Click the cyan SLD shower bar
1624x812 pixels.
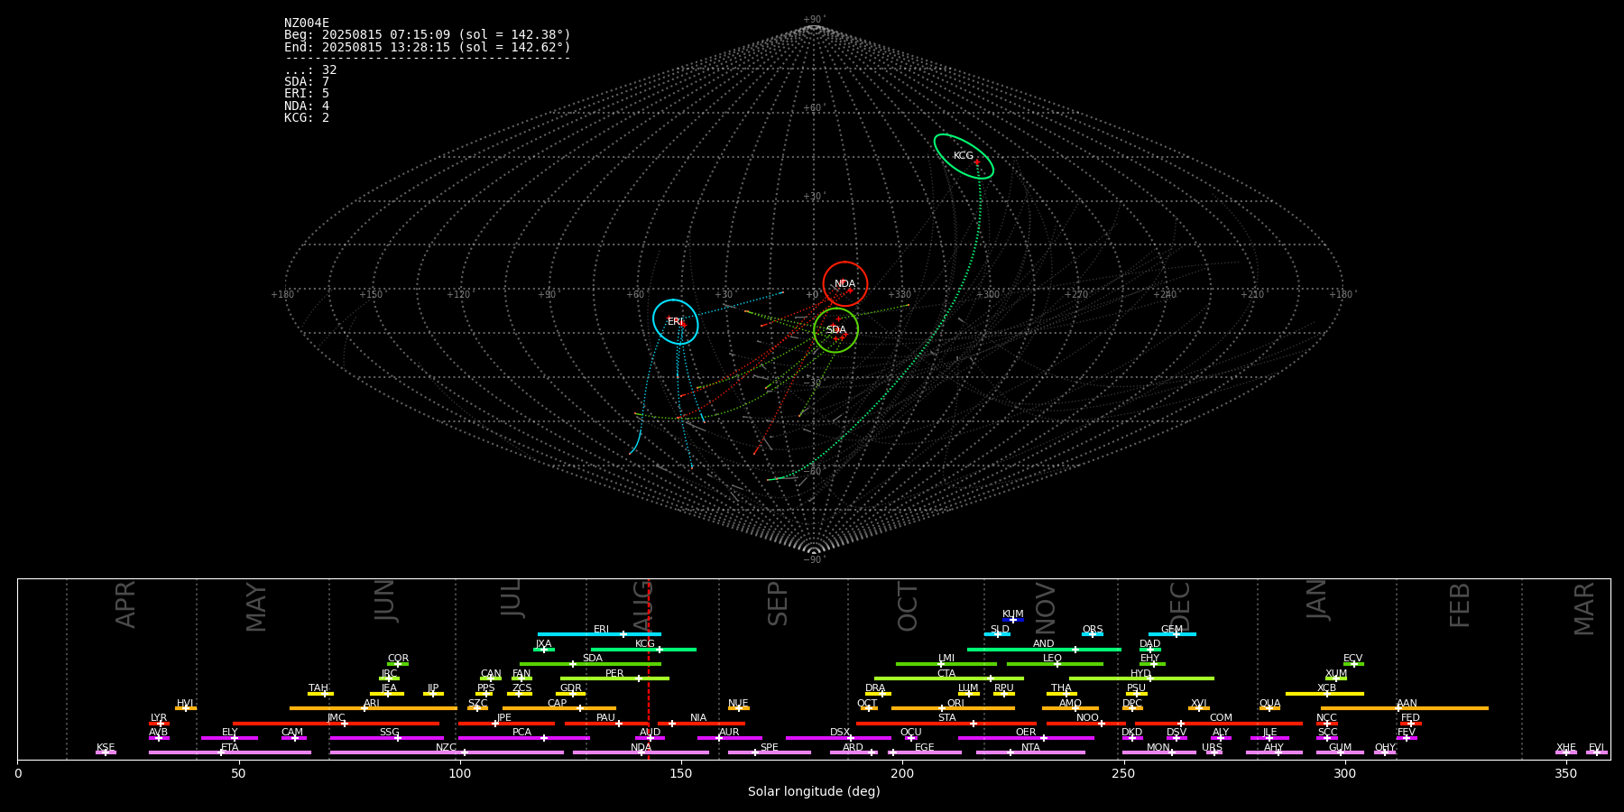[997, 634]
